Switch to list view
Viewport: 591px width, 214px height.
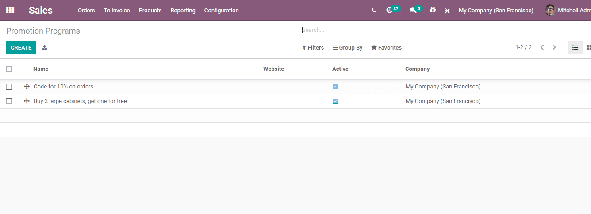575,47
